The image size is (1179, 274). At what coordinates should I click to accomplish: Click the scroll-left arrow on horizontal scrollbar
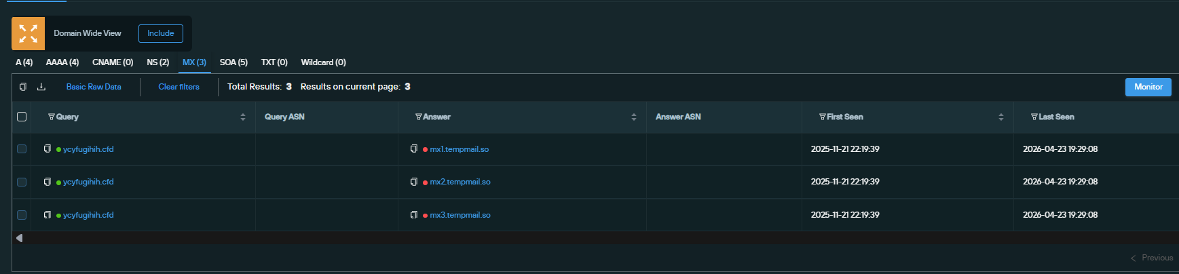pos(19,238)
